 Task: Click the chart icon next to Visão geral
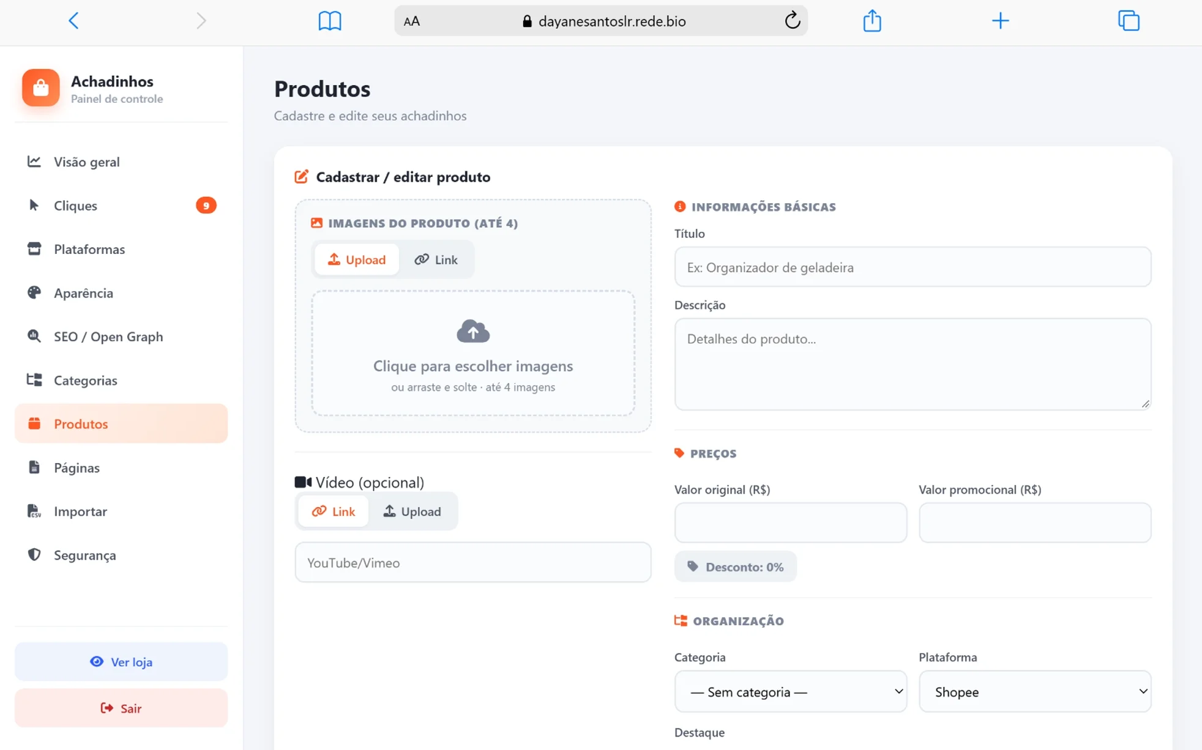[x=34, y=162]
